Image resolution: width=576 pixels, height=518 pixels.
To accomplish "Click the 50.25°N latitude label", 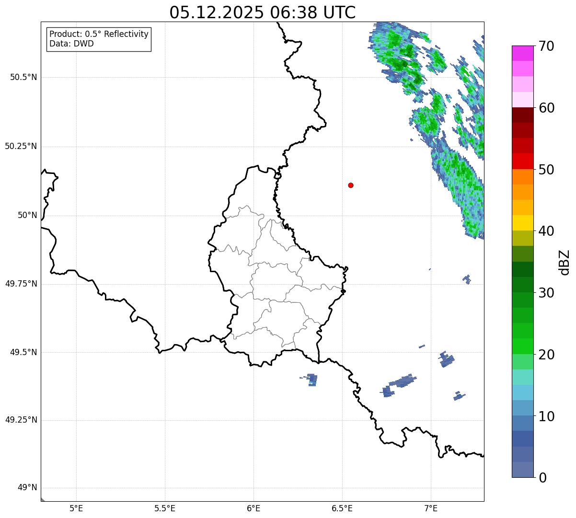I will pyautogui.click(x=21, y=146).
